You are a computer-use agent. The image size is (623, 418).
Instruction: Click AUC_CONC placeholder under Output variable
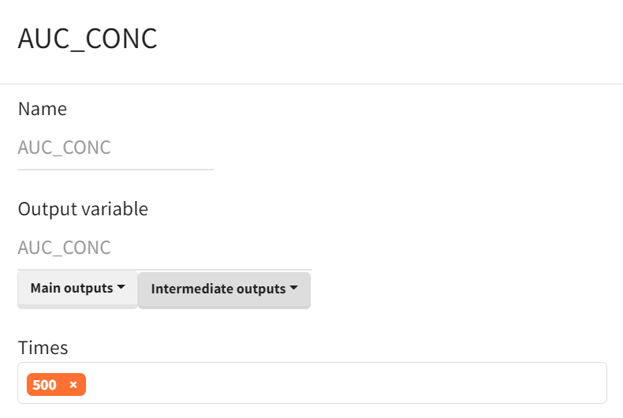click(65, 248)
